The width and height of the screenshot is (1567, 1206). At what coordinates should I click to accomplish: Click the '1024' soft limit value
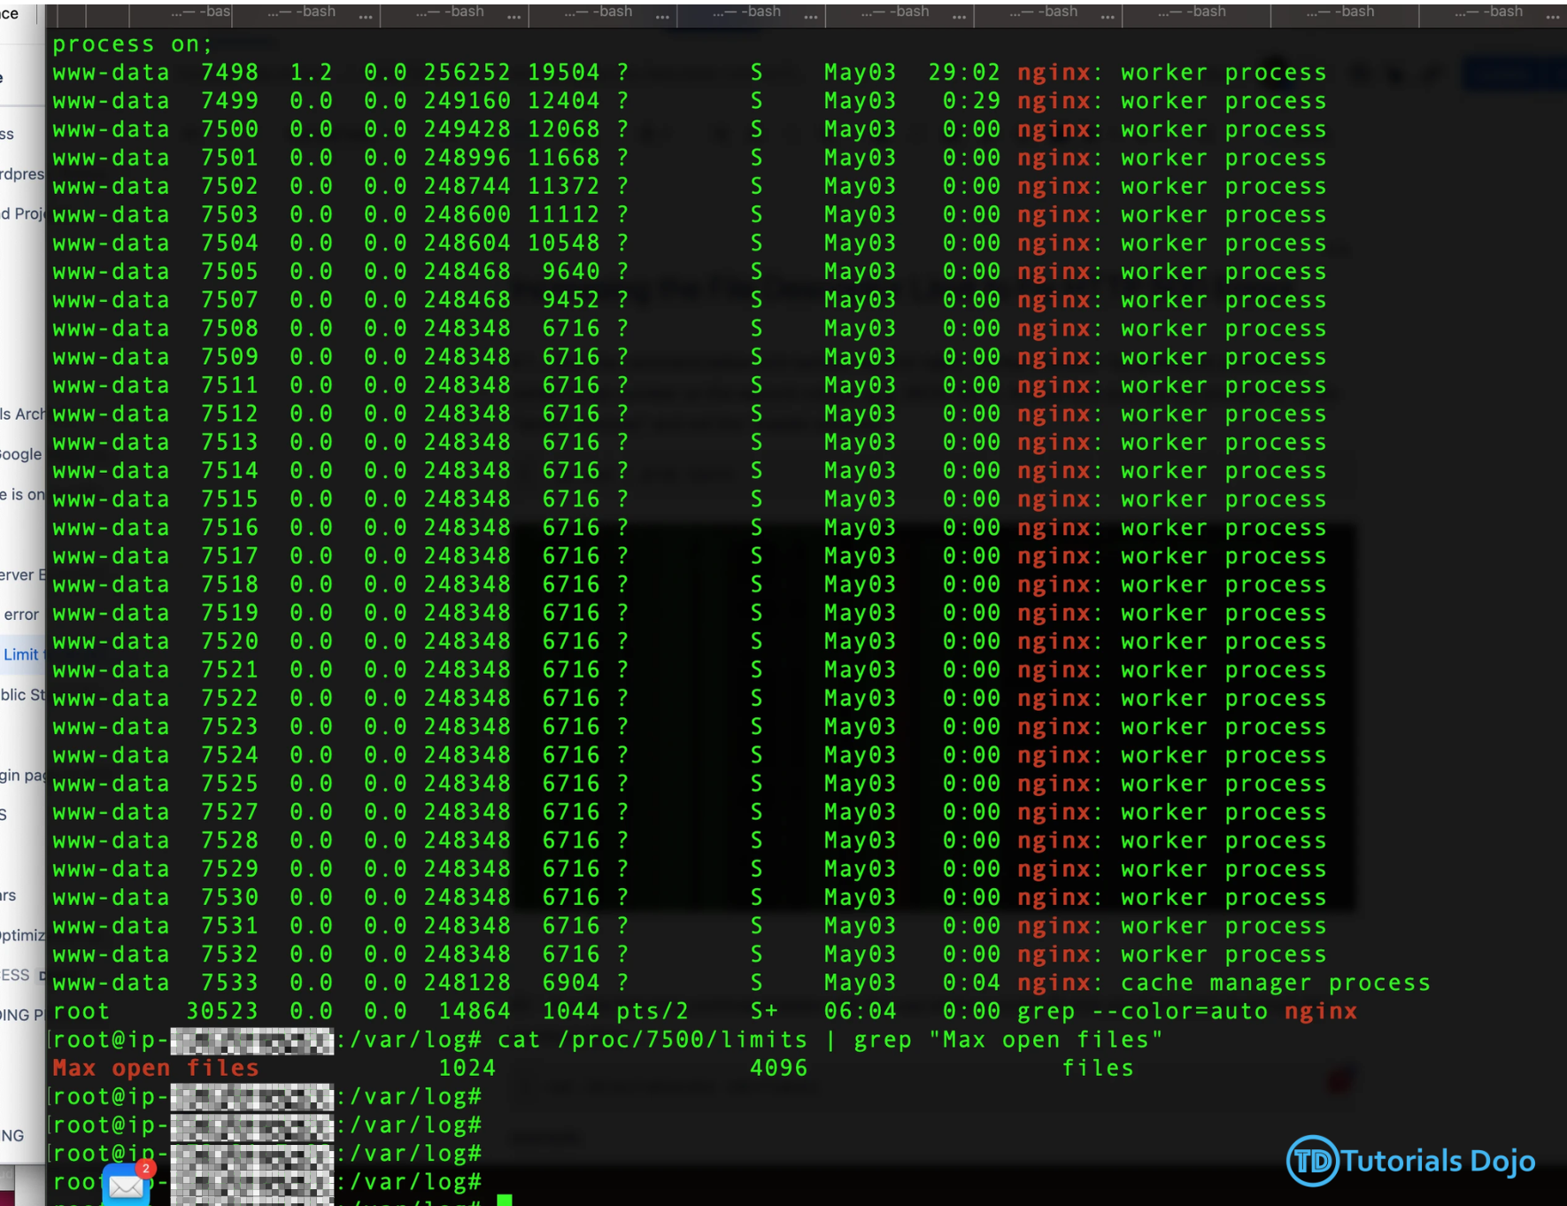coord(467,1068)
